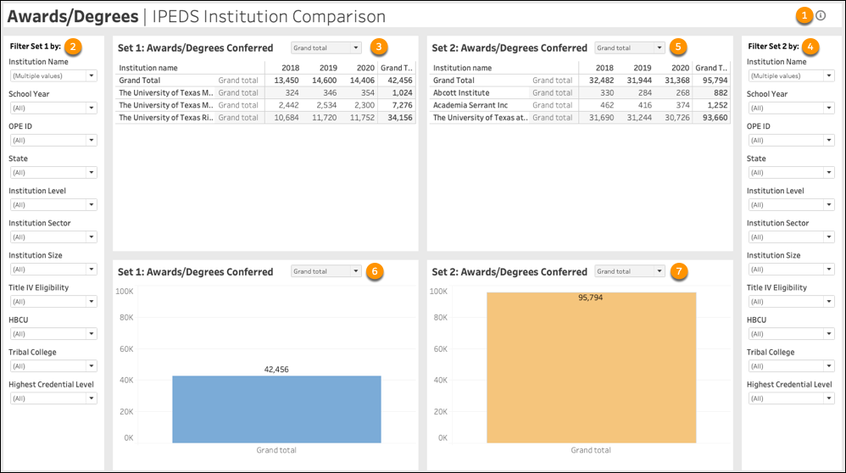Select The University of Texas Ri.. row
Image resolution: width=846 pixels, height=473 pixels.
coord(265,118)
